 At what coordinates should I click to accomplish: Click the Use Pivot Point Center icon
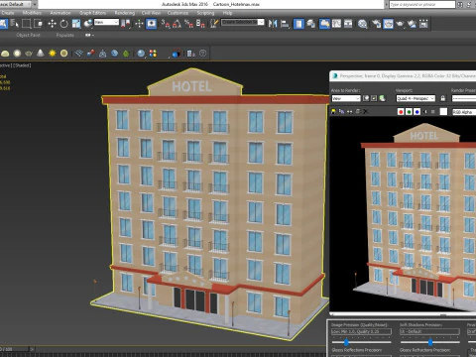click(x=126, y=24)
